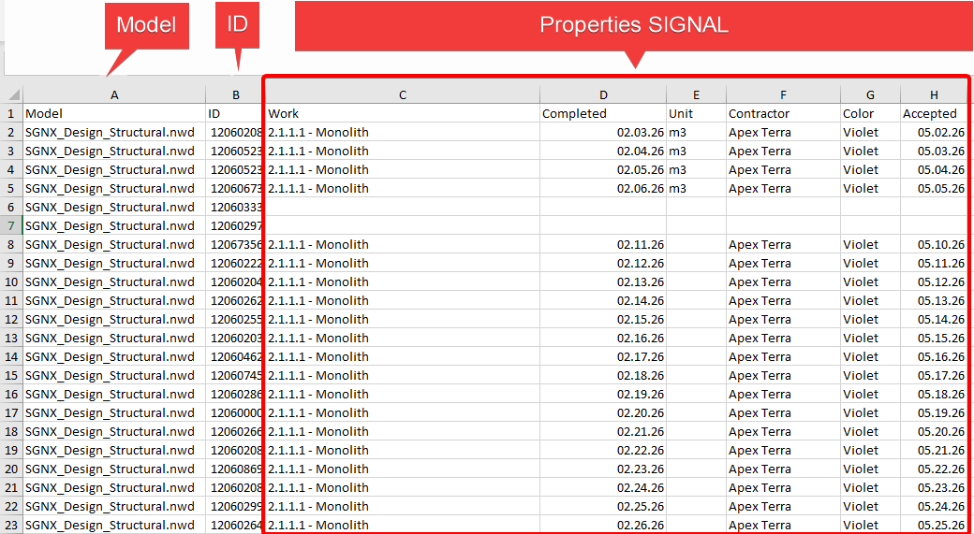
Task: Select ID cell 12060869
Action: pos(235,469)
